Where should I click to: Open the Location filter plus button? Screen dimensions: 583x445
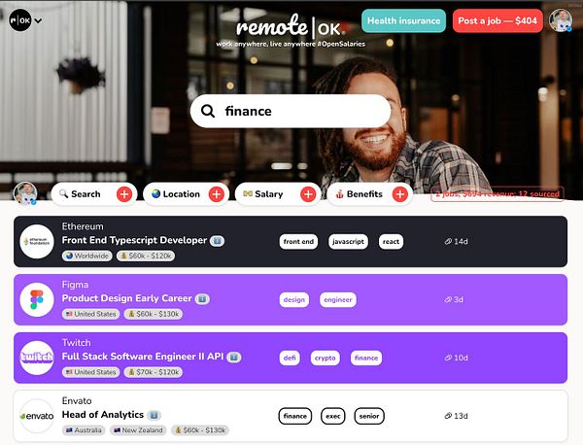click(216, 194)
